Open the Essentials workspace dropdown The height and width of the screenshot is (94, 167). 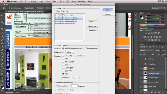click(159, 8)
